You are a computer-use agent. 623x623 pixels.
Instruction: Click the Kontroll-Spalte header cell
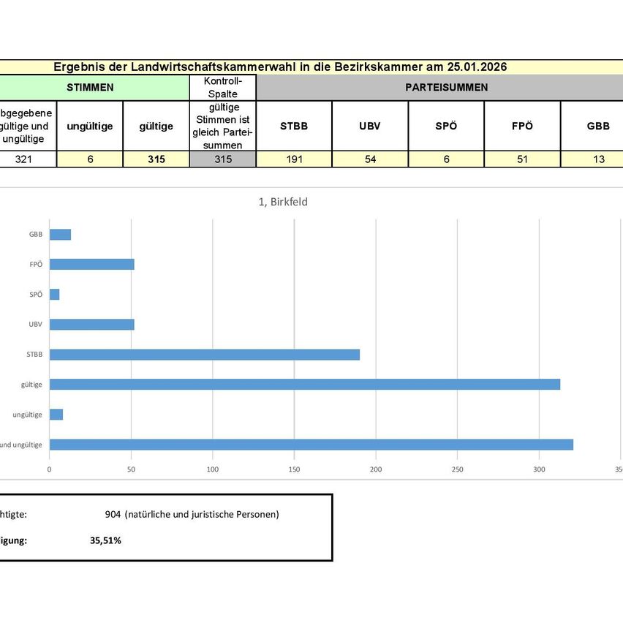tap(223, 87)
